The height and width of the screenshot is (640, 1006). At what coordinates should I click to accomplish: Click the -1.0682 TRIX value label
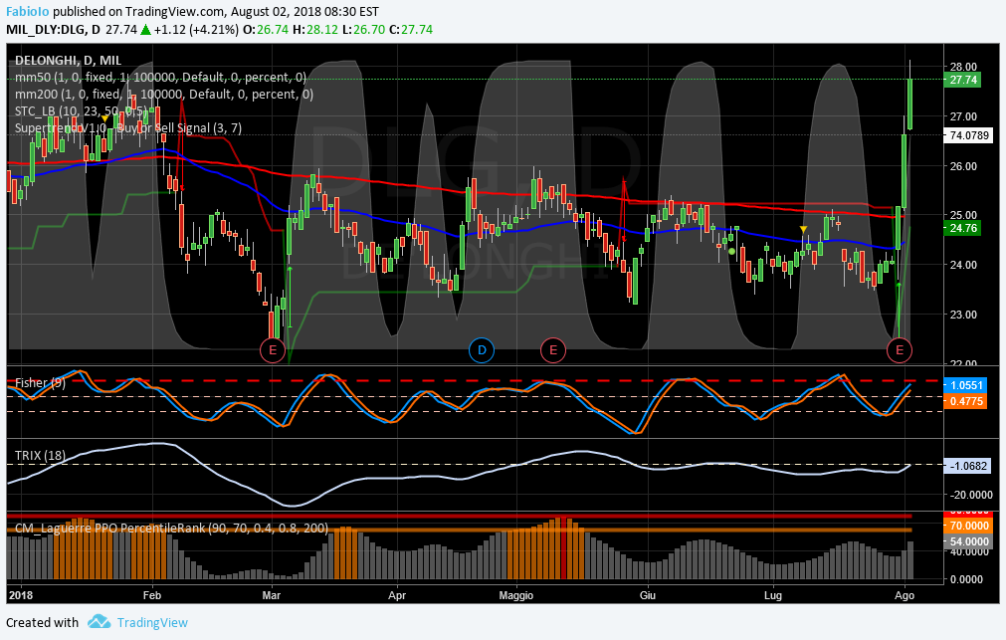tap(969, 466)
